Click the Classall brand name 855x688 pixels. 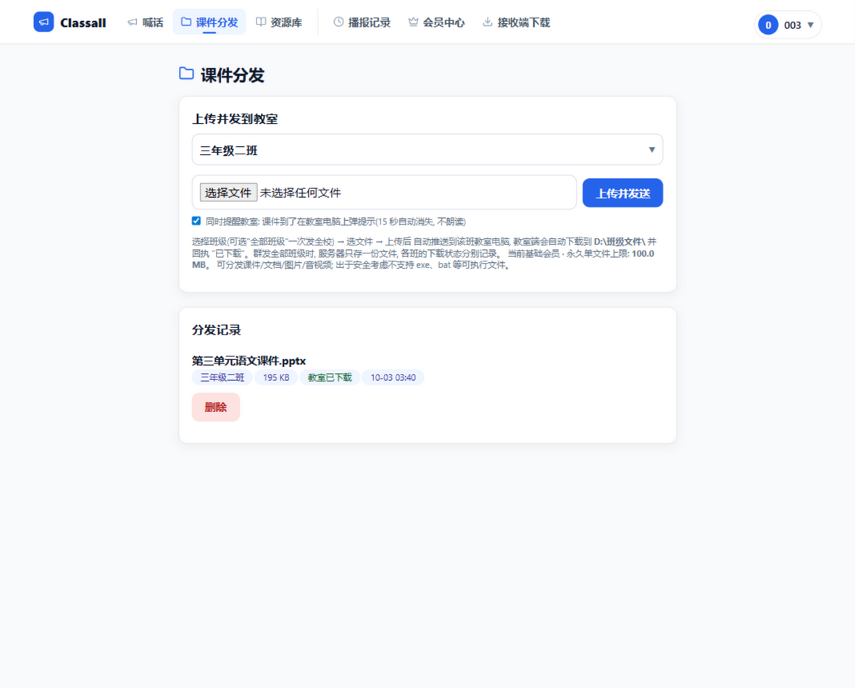click(83, 23)
